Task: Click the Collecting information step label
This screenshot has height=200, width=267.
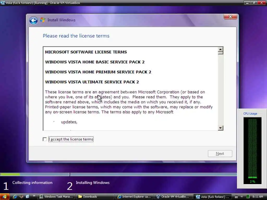Action: click(x=32, y=183)
